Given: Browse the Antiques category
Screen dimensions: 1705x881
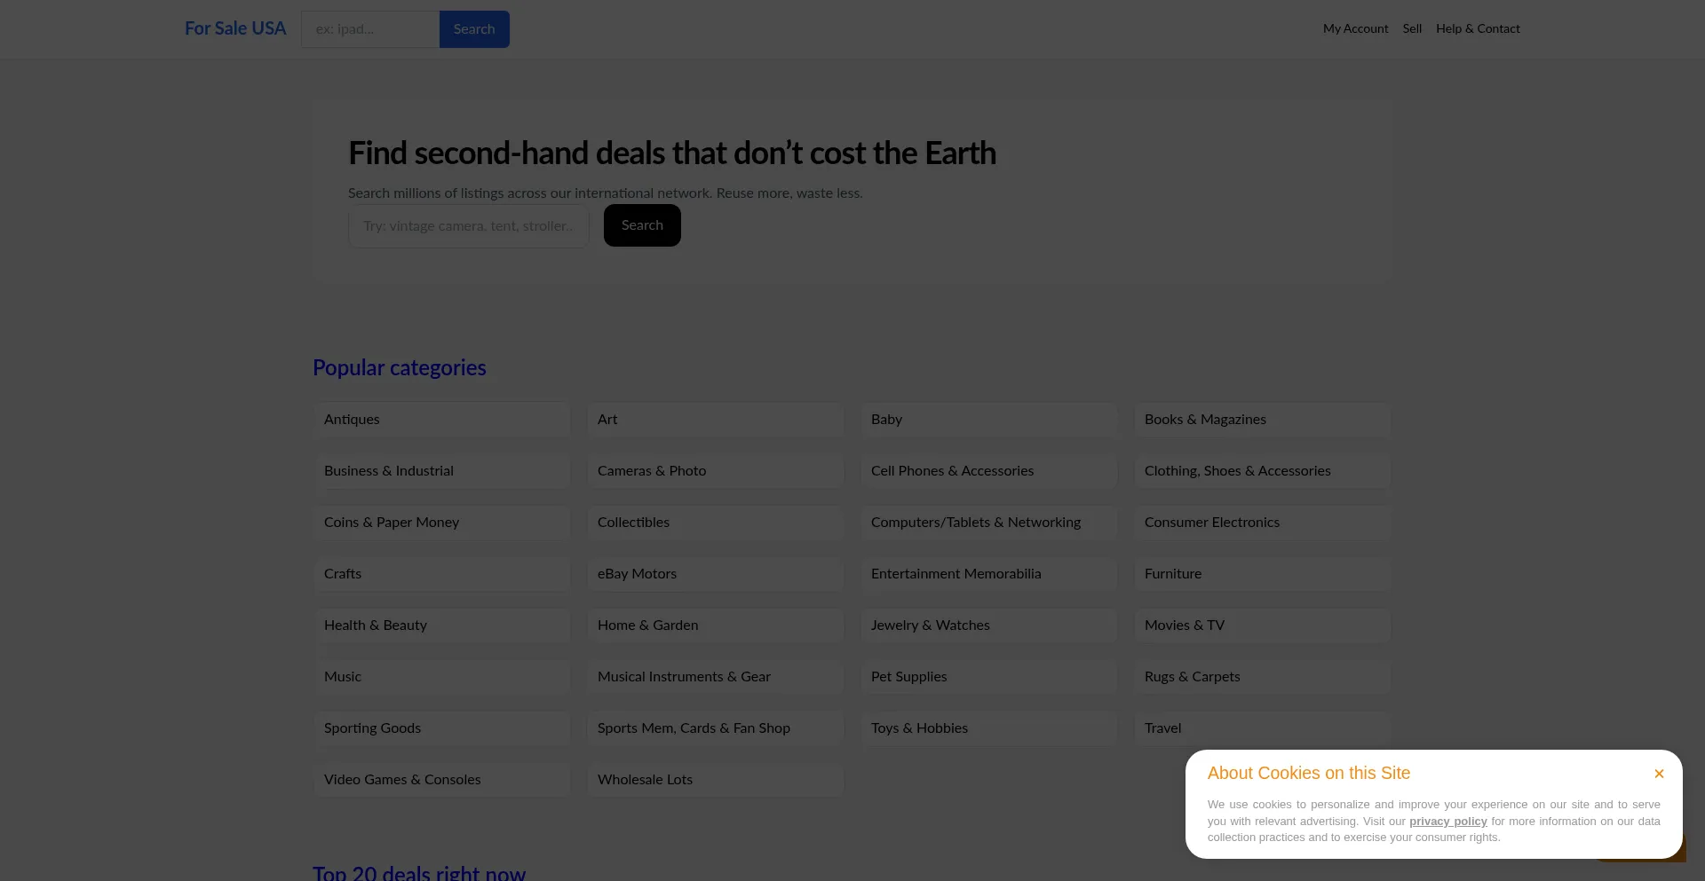Looking at the screenshot, I should (441, 420).
